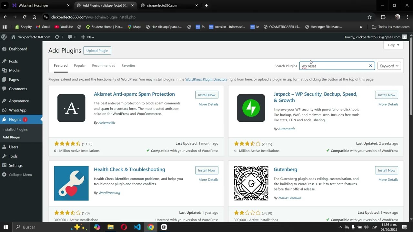Open the Windows Start menu
This screenshot has width=413, height=232.
[5, 227]
